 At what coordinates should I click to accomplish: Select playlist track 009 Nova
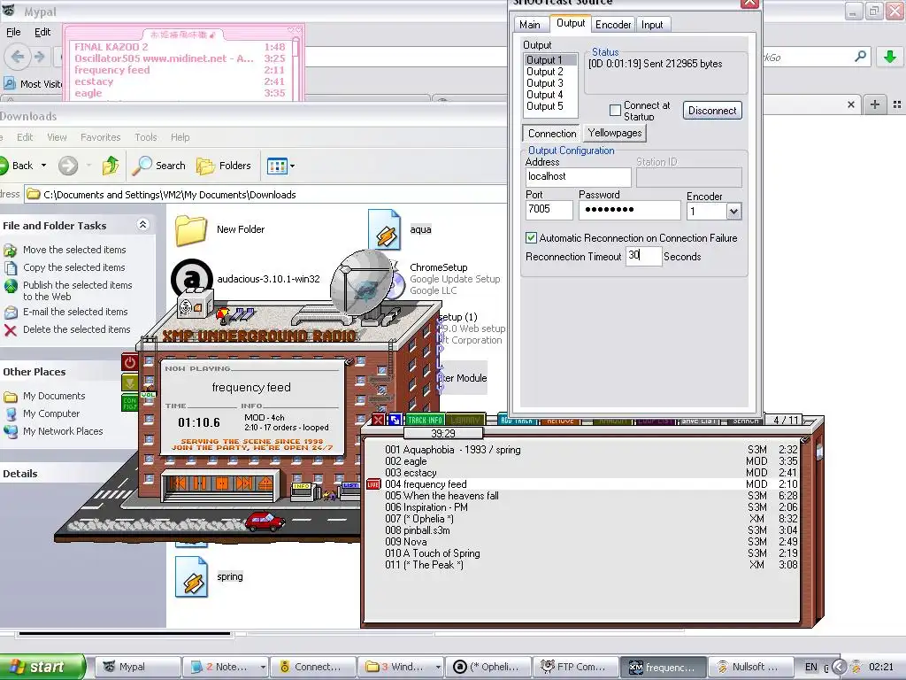click(x=590, y=543)
